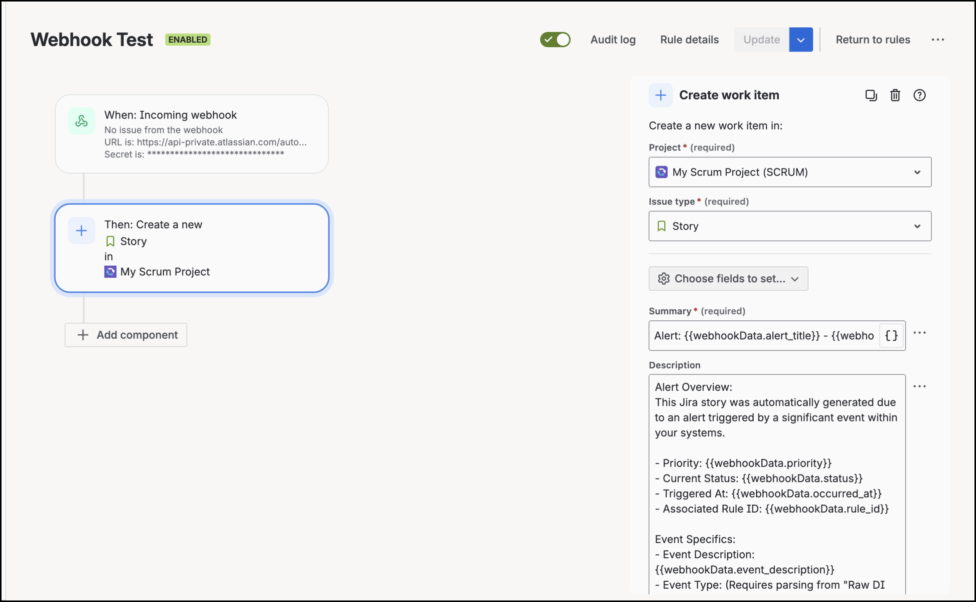976x602 pixels.
Task: Select the plus icon on the Then action
Action: click(x=81, y=231)
